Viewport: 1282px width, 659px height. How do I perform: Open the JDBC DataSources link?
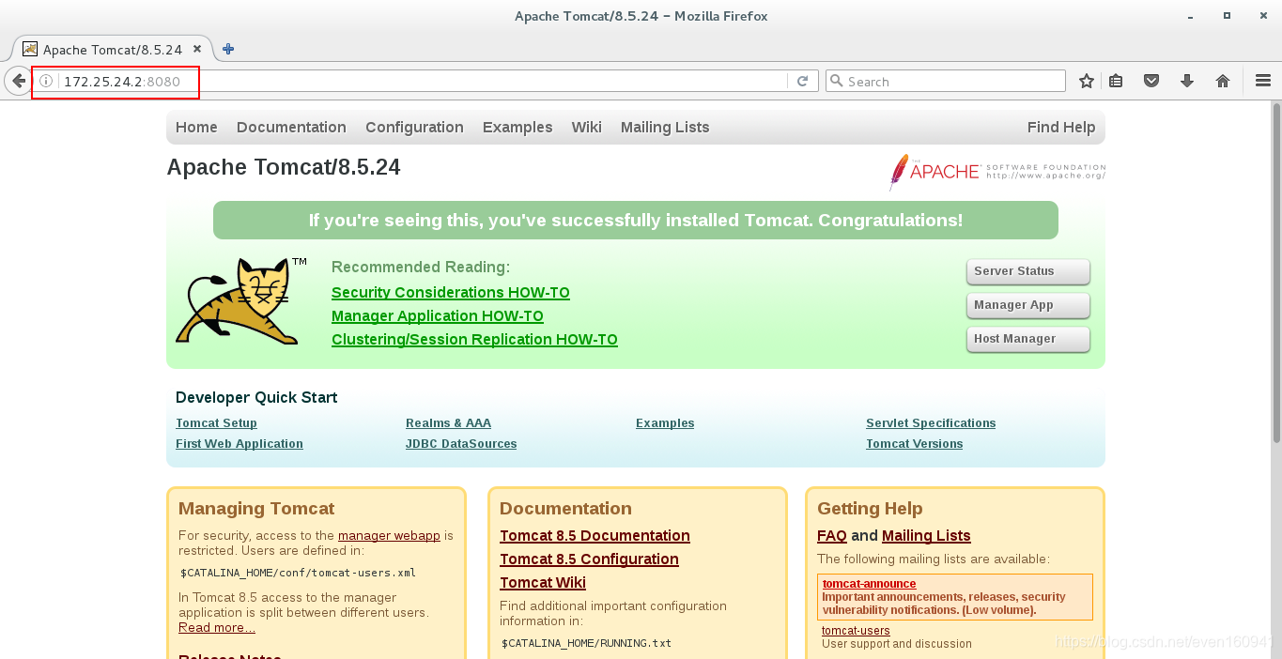(461, 444)
